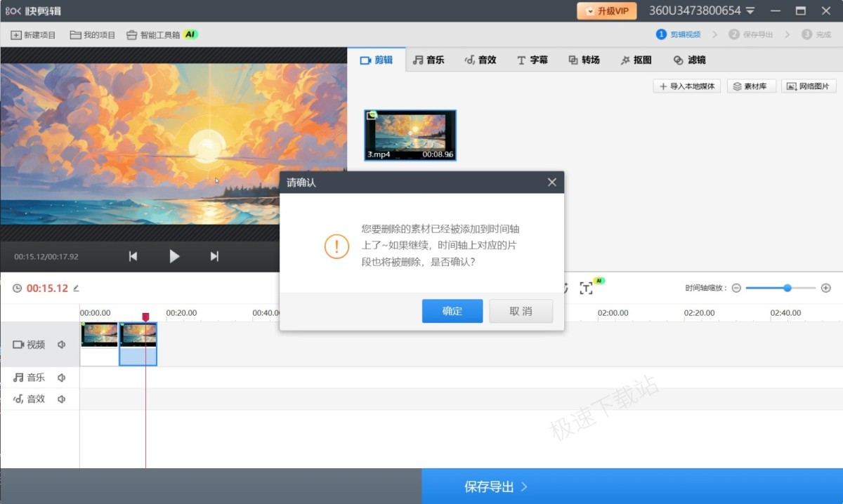Click the pencil icon beside timecode 00:15.12
The height and width of the screenshot is (504, 843).
pyautogui.click(x=76, y=288)
